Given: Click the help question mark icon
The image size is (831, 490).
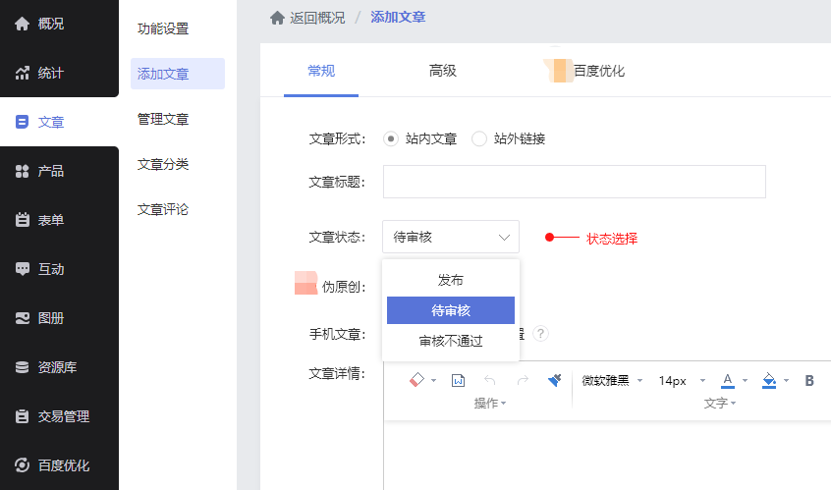Looking at the screenshot, I should (x=540, y=334).
